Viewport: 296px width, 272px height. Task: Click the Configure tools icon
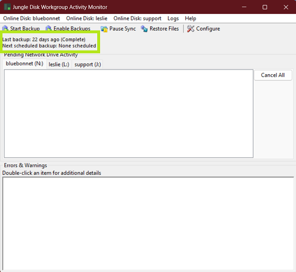click(191, 29)
